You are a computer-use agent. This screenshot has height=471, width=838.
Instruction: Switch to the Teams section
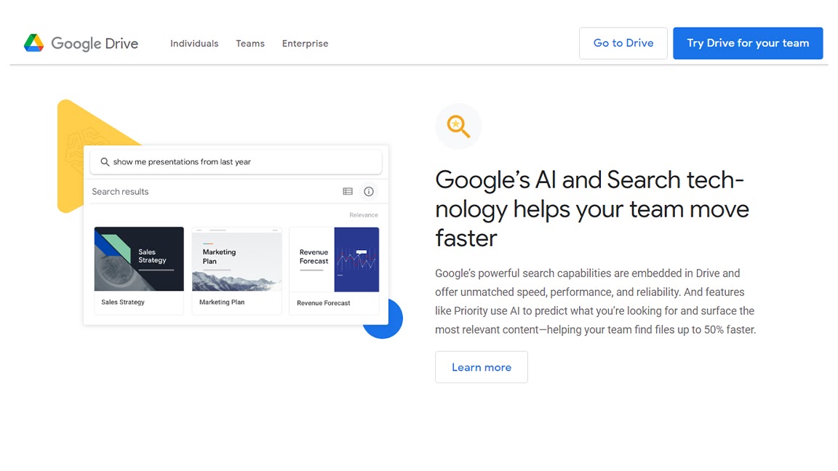coord(250,44)
